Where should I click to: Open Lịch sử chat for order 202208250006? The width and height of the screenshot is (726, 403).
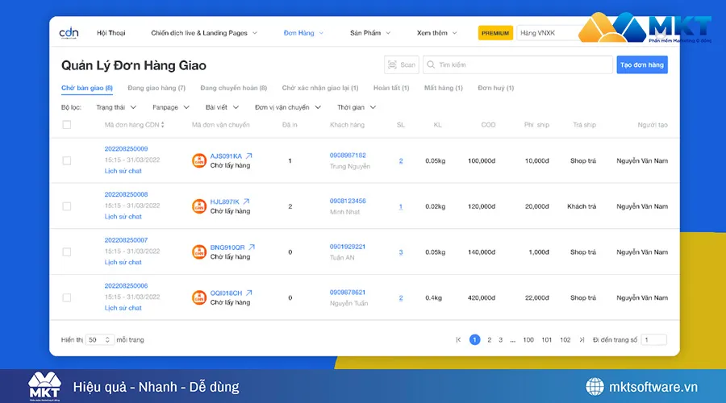click(123, 308)
